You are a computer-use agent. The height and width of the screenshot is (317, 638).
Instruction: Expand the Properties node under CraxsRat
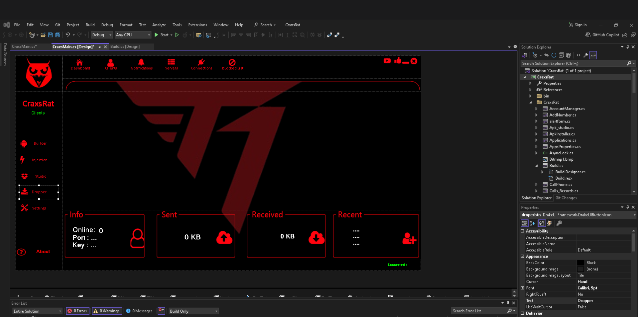(x=530, y=83)
